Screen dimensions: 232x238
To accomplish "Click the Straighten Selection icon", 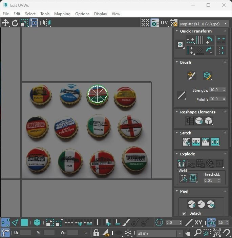I will (190, 121).
